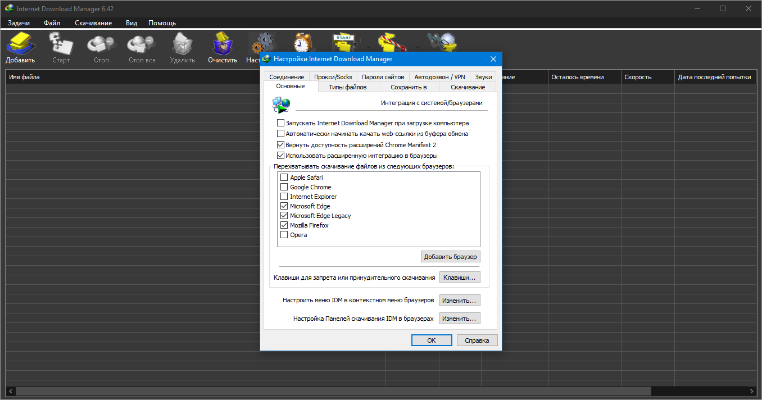Open the Помощь menu
The height and width of the screenshot is (400, 762).
162,23
